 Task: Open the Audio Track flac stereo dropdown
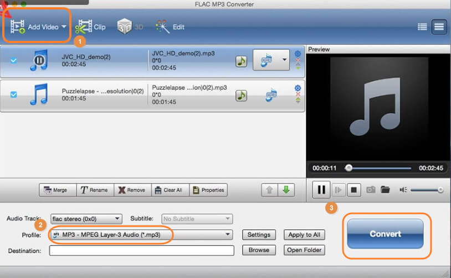[86, 218]
